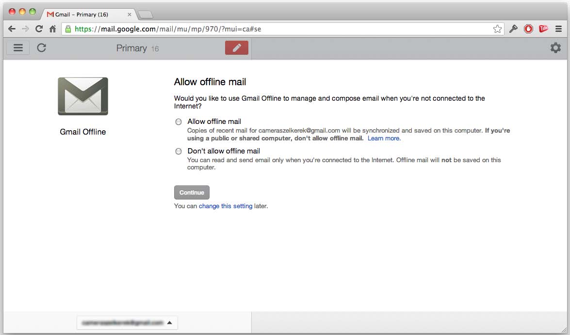Viewport: 570px width, 335px height.
Task: Open the Learn more link
Action: point(384,138)
